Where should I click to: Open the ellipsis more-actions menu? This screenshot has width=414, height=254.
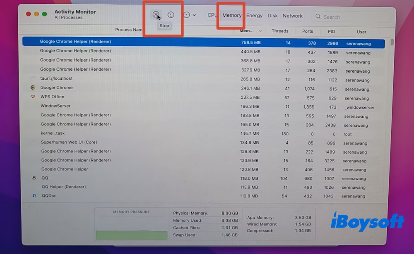click(190, 15)
